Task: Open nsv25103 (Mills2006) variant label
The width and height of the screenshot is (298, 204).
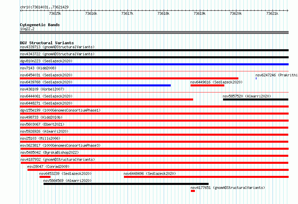Action: coord(40,138)
